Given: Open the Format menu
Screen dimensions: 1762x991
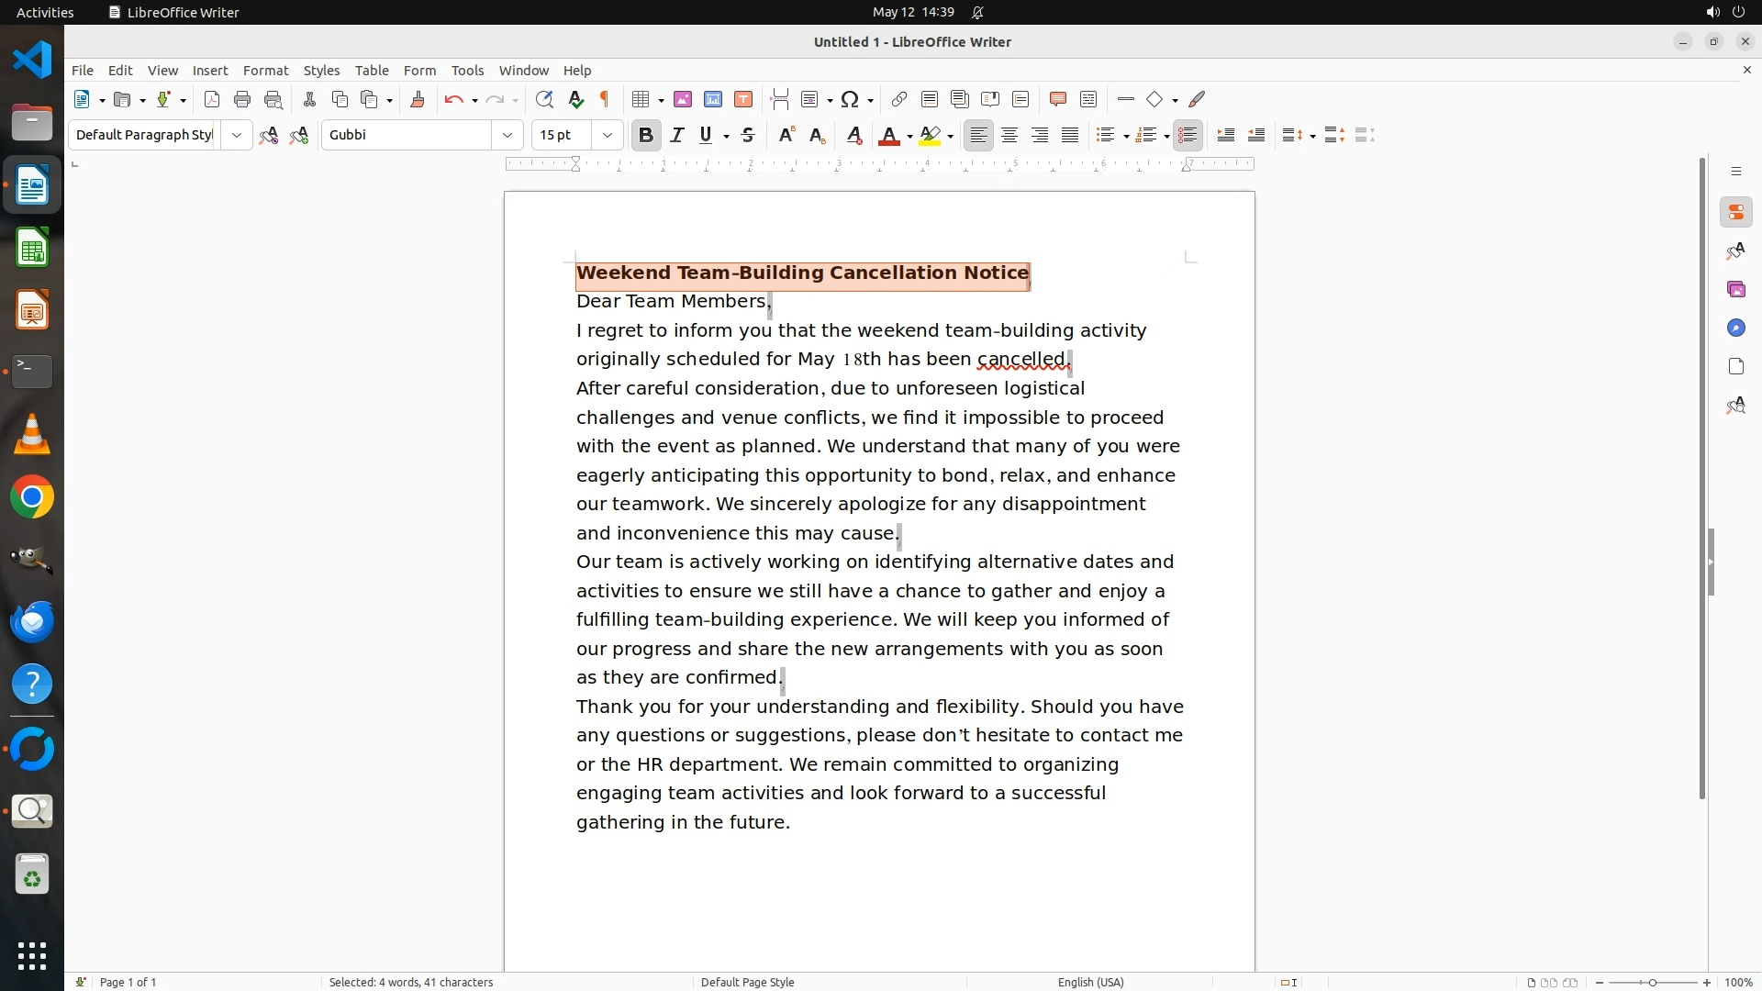Looking at the screenshot, I should pos(265,71).
